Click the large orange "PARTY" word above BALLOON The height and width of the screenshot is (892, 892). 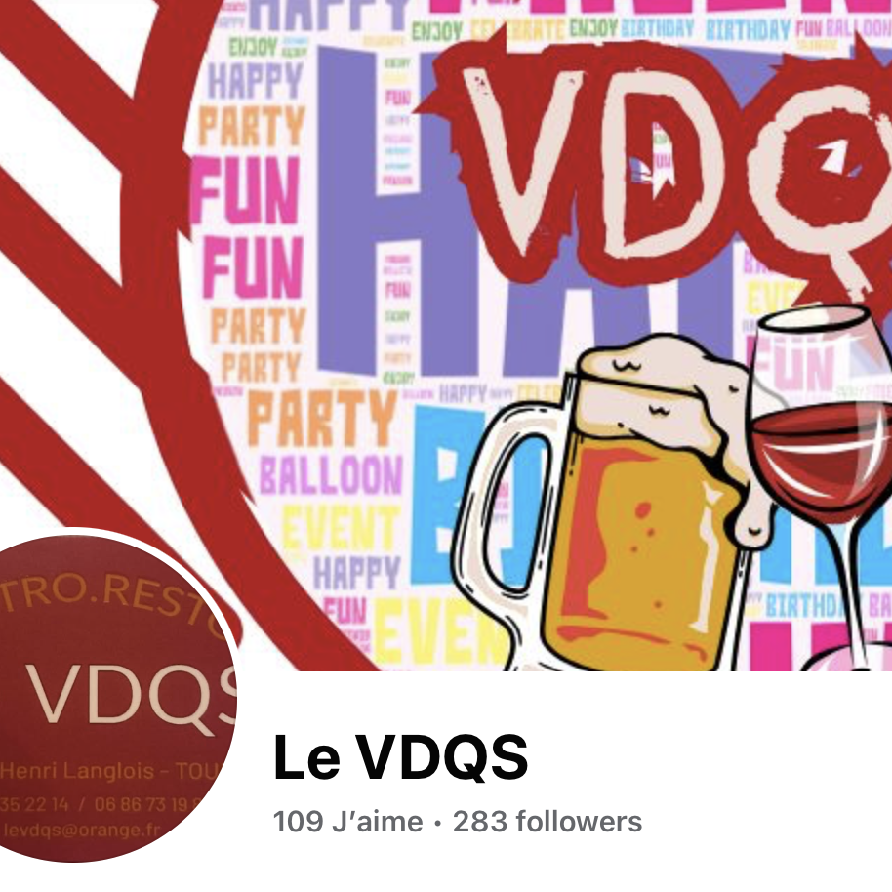323,418
